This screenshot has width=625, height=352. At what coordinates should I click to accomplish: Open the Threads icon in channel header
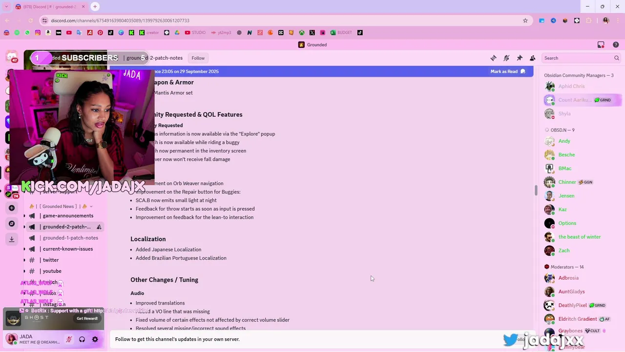click(x=493, y=58)
